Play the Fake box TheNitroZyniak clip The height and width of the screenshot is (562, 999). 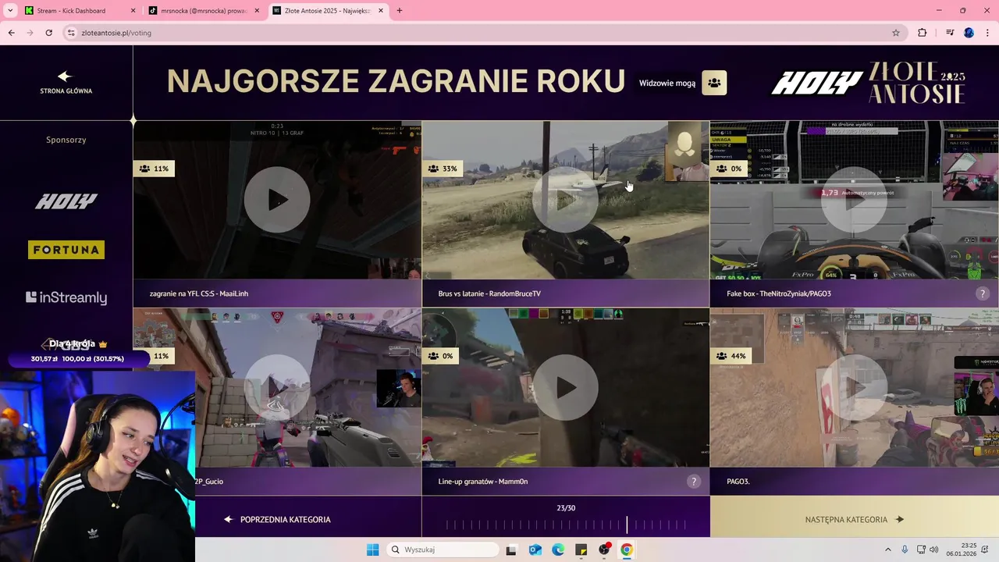(854, 200)
